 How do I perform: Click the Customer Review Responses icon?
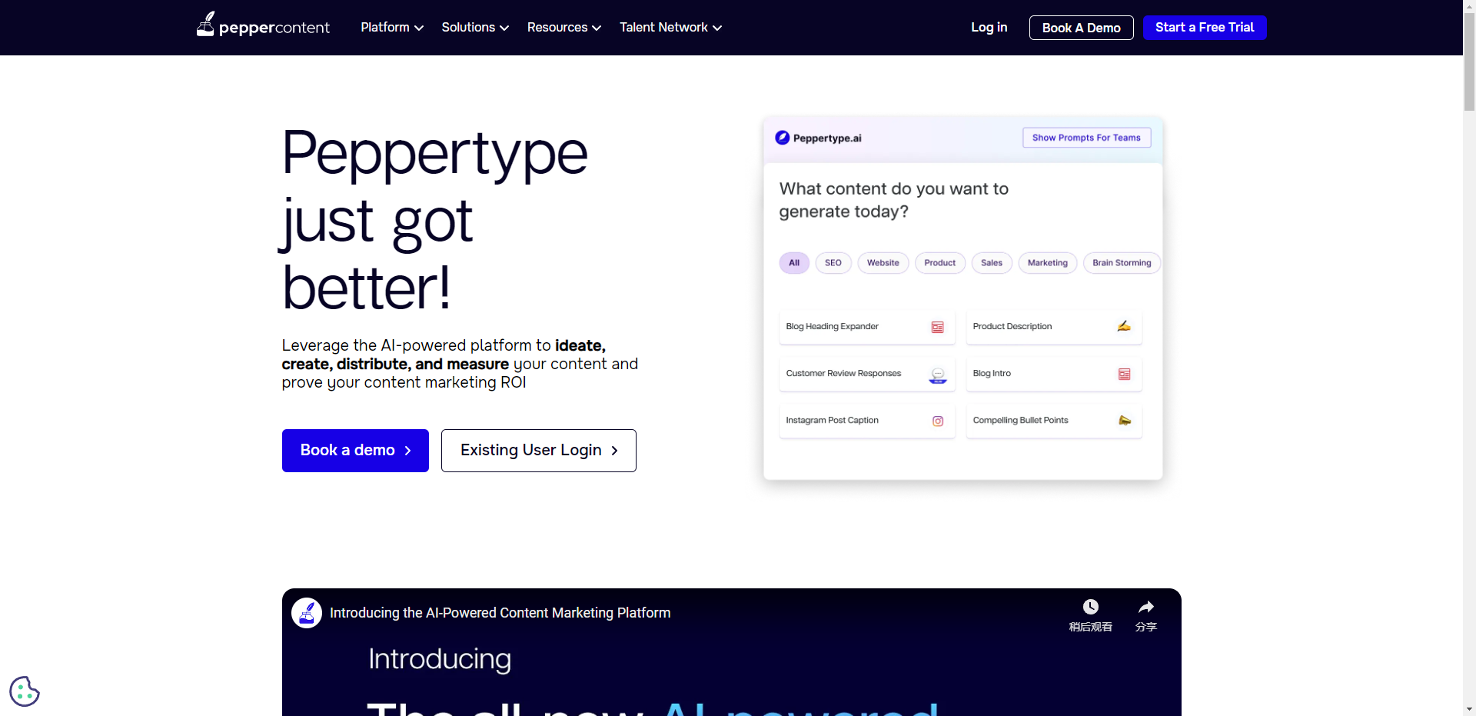coord(938,375)
